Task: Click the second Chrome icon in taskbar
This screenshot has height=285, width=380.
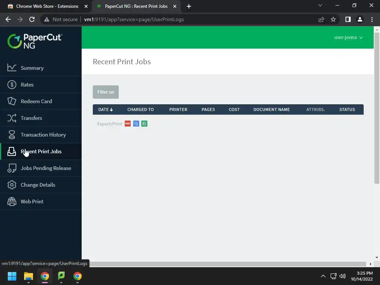Action: tap(78, 276)
